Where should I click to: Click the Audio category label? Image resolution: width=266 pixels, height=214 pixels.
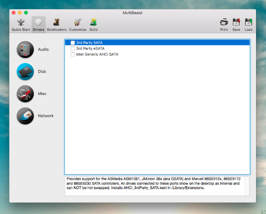[43, 49]
